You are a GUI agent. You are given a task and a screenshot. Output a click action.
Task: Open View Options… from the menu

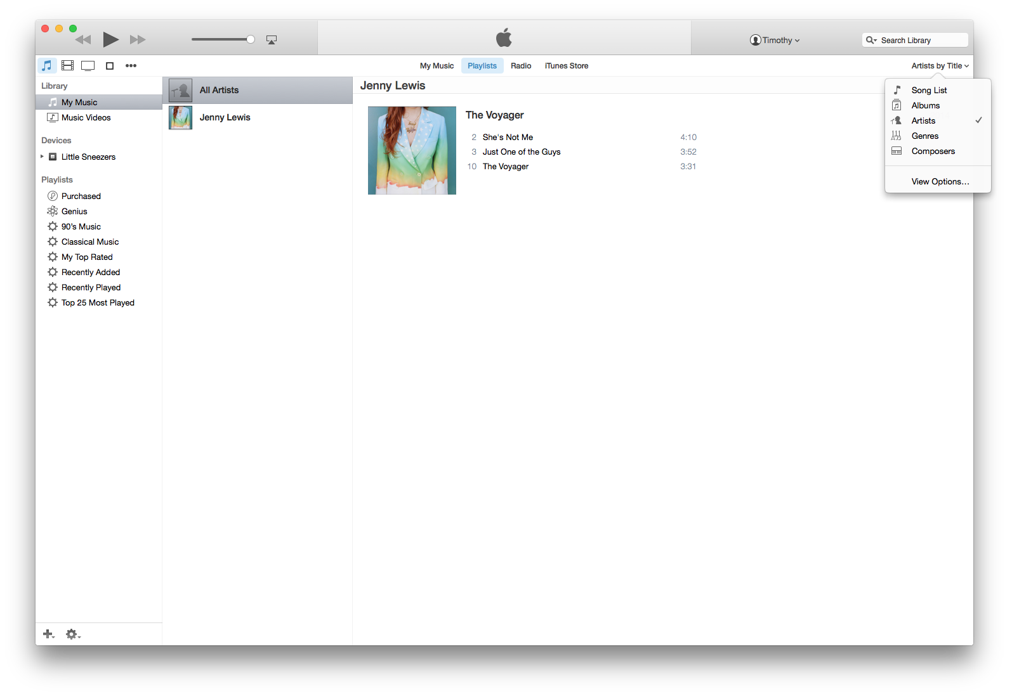point(938,181)
